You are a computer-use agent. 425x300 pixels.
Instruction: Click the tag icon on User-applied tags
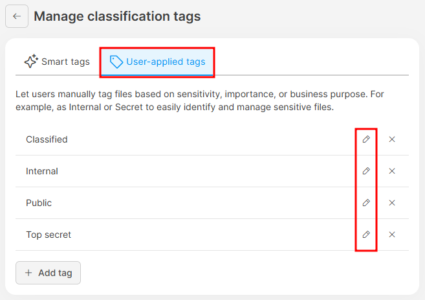(x=116, y=62)
